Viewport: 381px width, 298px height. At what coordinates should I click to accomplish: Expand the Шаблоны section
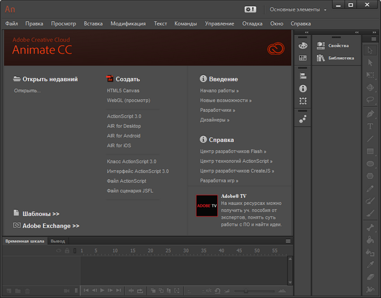coord(40,214)
